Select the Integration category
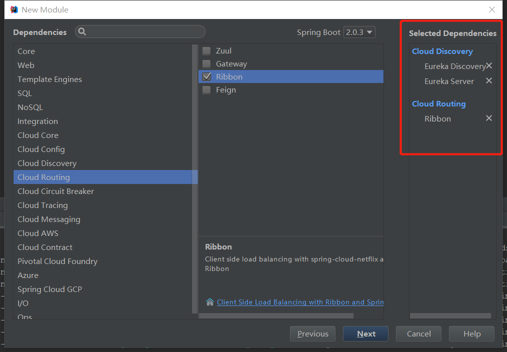507x352 pixels. click(x=103, y=121)
